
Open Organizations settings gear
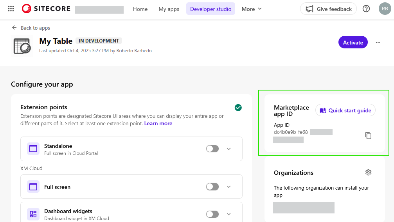tap(368, 172)
